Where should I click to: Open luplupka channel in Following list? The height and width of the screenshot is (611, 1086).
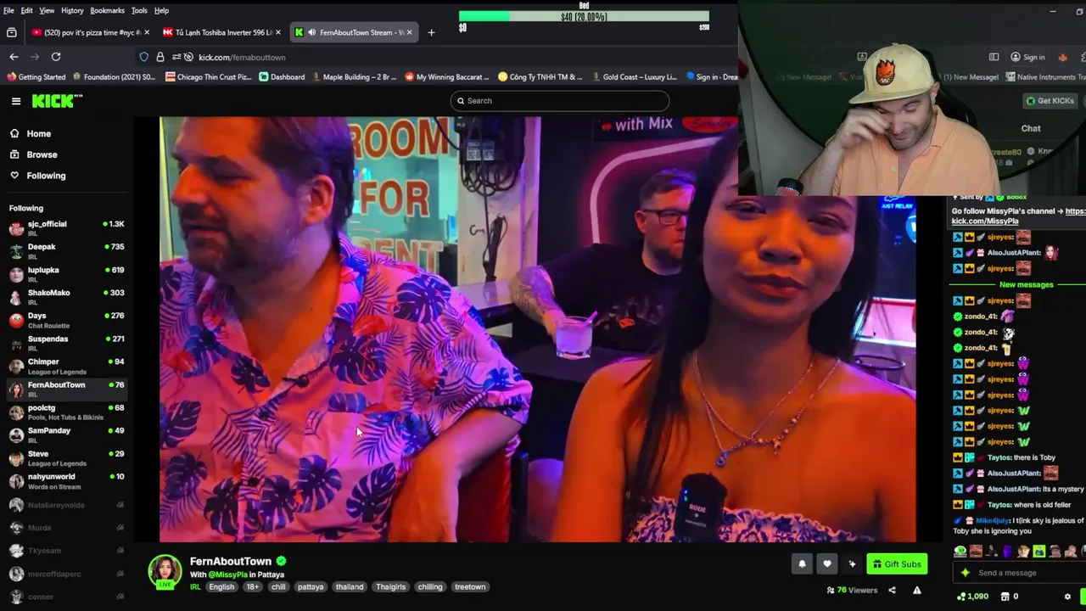coord(66,273)
